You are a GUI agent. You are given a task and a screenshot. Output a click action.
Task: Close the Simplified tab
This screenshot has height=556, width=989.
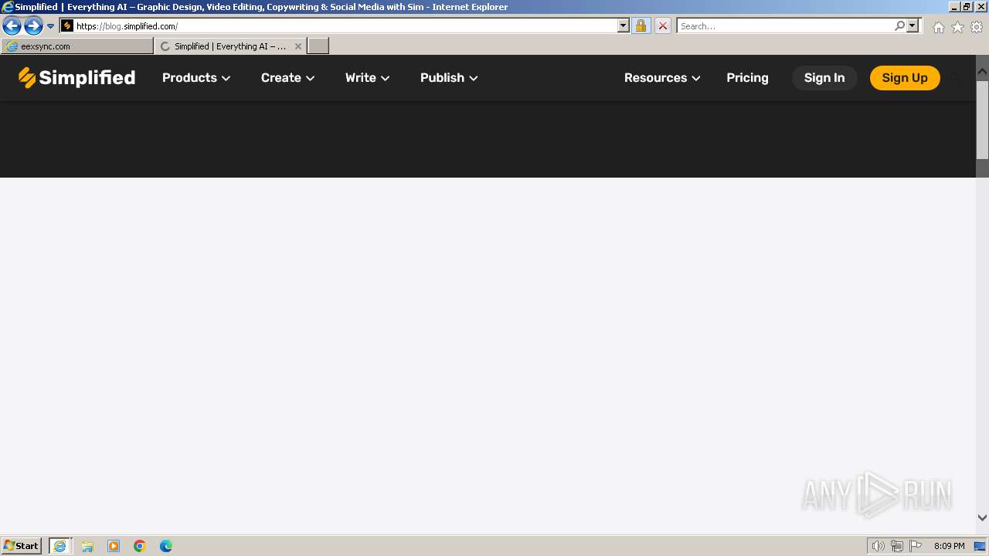(x=298, y=46)
